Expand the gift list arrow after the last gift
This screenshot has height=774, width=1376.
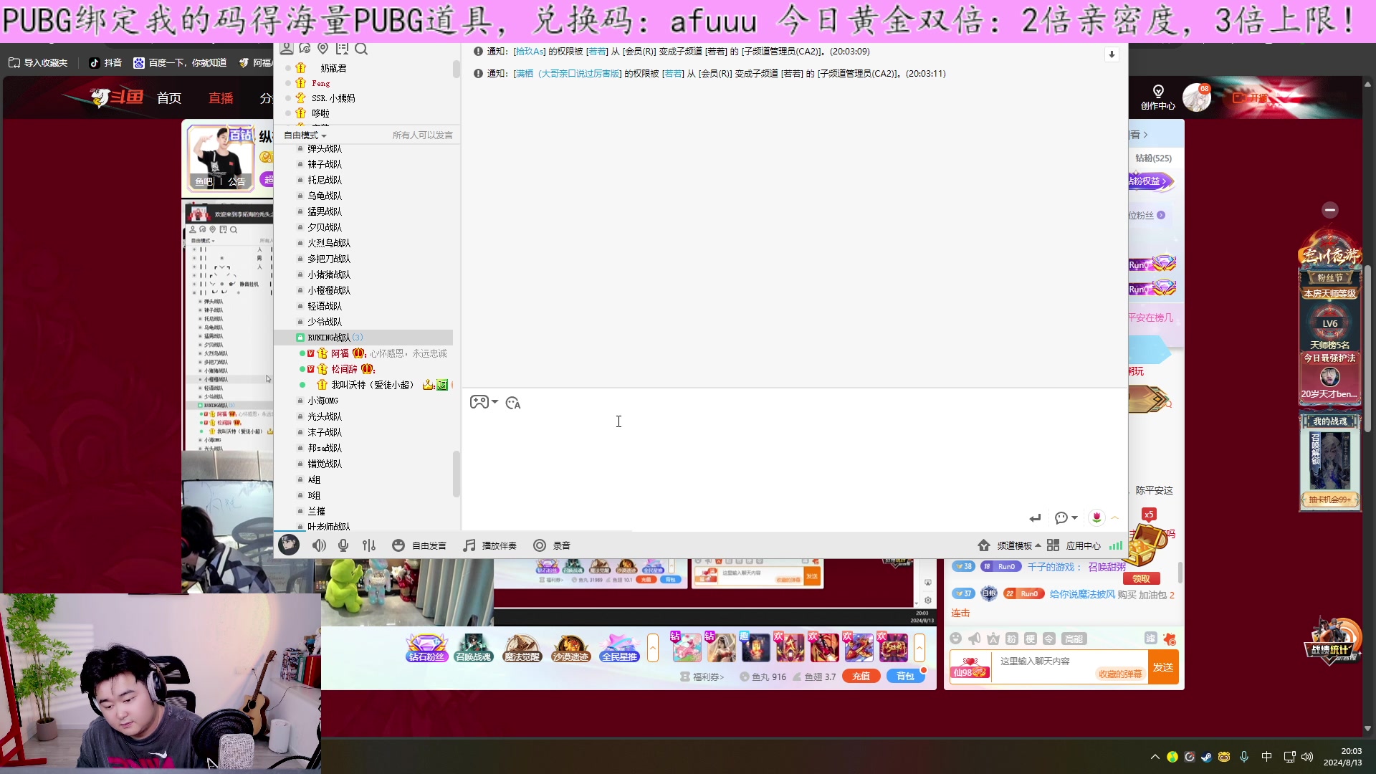pyautogui.click(x=919, y=648)
